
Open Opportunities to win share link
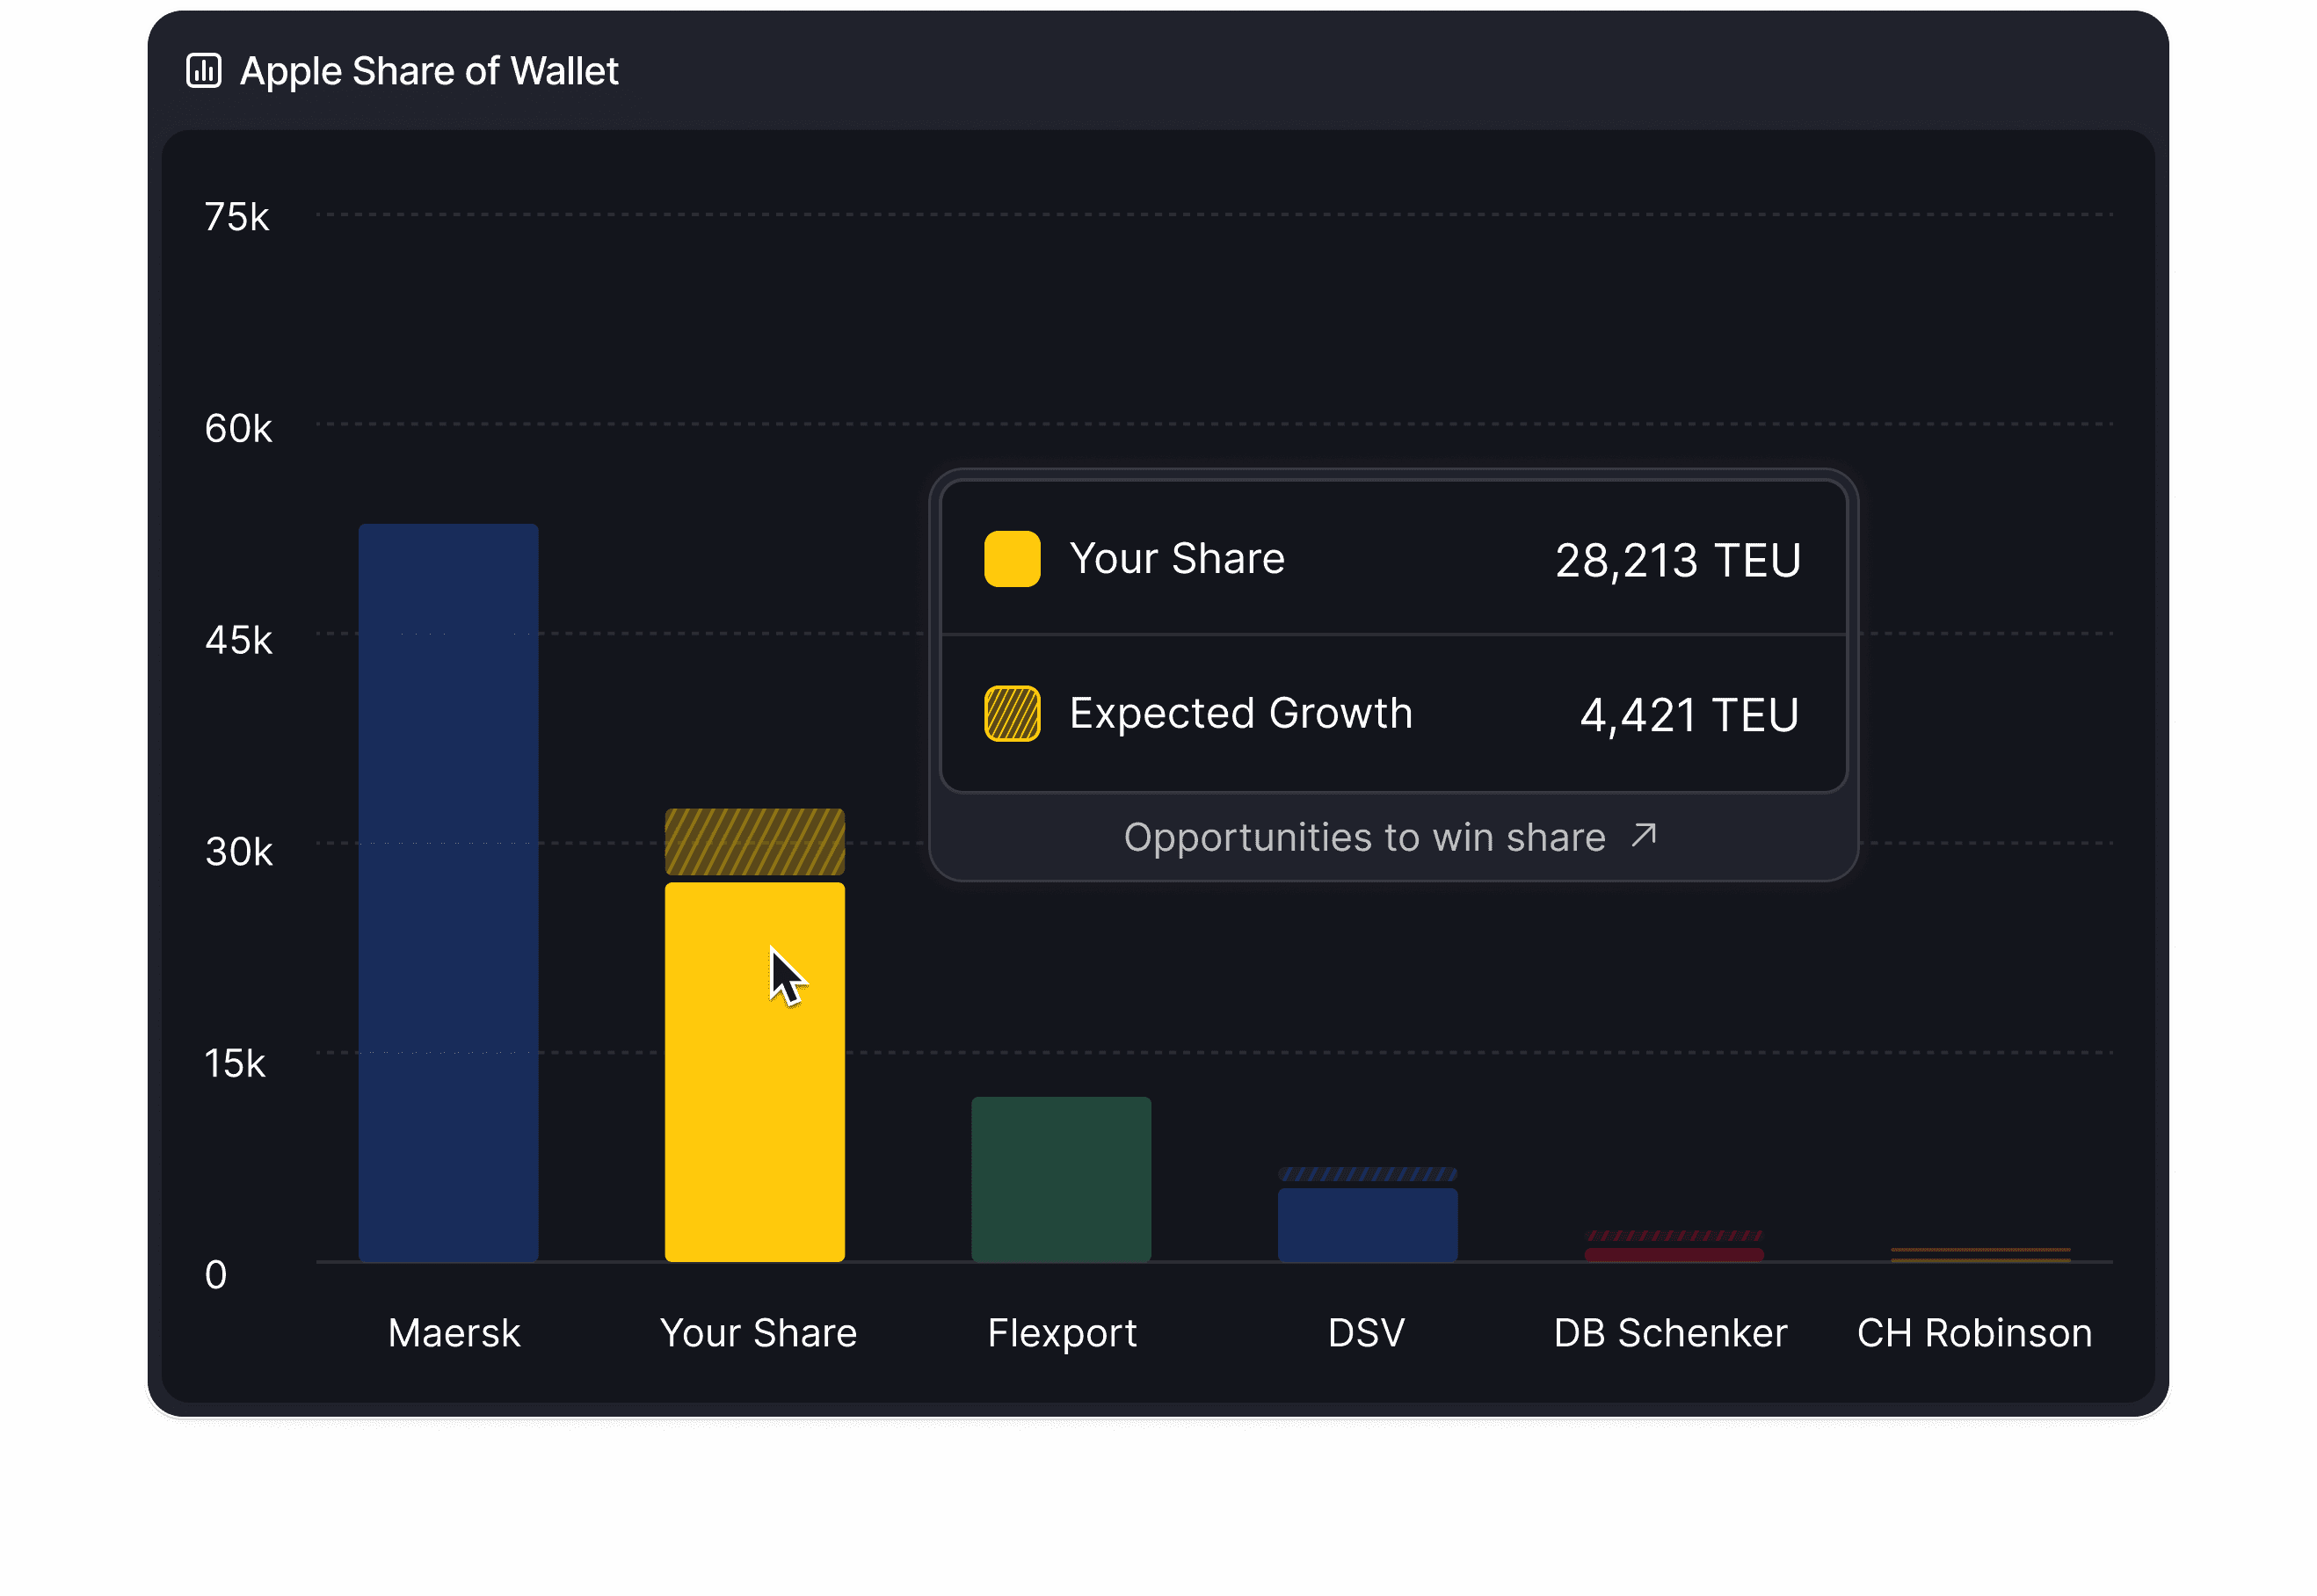pos(1364,837)
